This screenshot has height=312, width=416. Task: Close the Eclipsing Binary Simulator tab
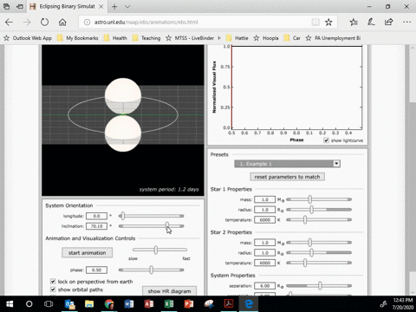[101, 6]
